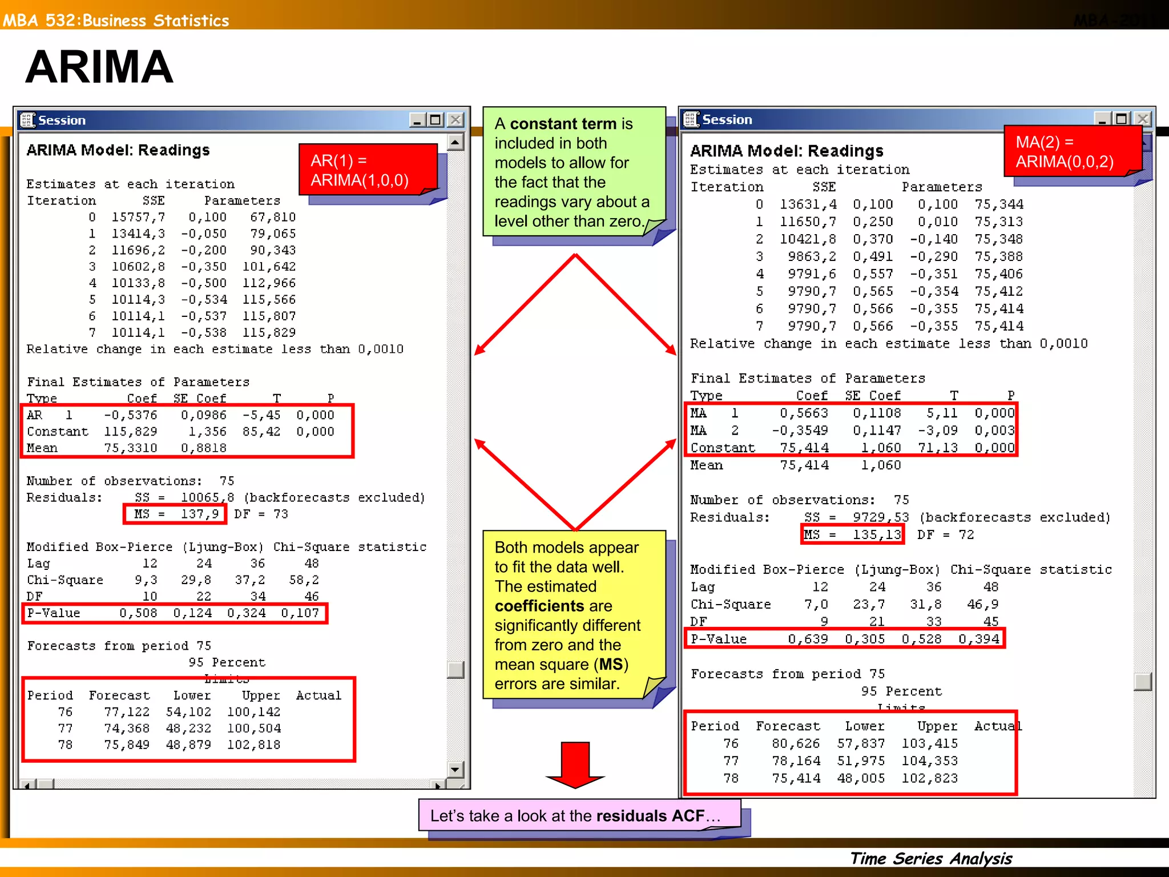The image size is (1169, 877).
Task: Click vertical scrollbar thumb in left Session window
Action: coord(455,670)
